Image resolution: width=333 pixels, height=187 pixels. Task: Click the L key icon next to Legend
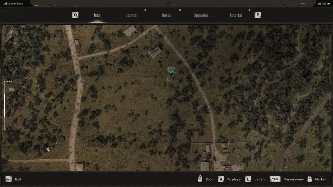click(248, 179)
